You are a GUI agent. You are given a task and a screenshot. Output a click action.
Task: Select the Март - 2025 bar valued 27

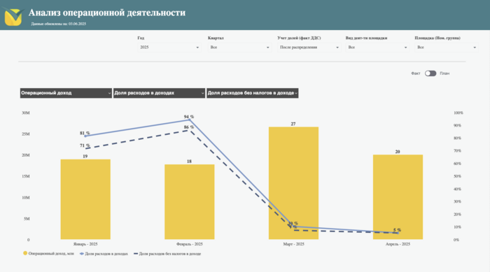293,183
